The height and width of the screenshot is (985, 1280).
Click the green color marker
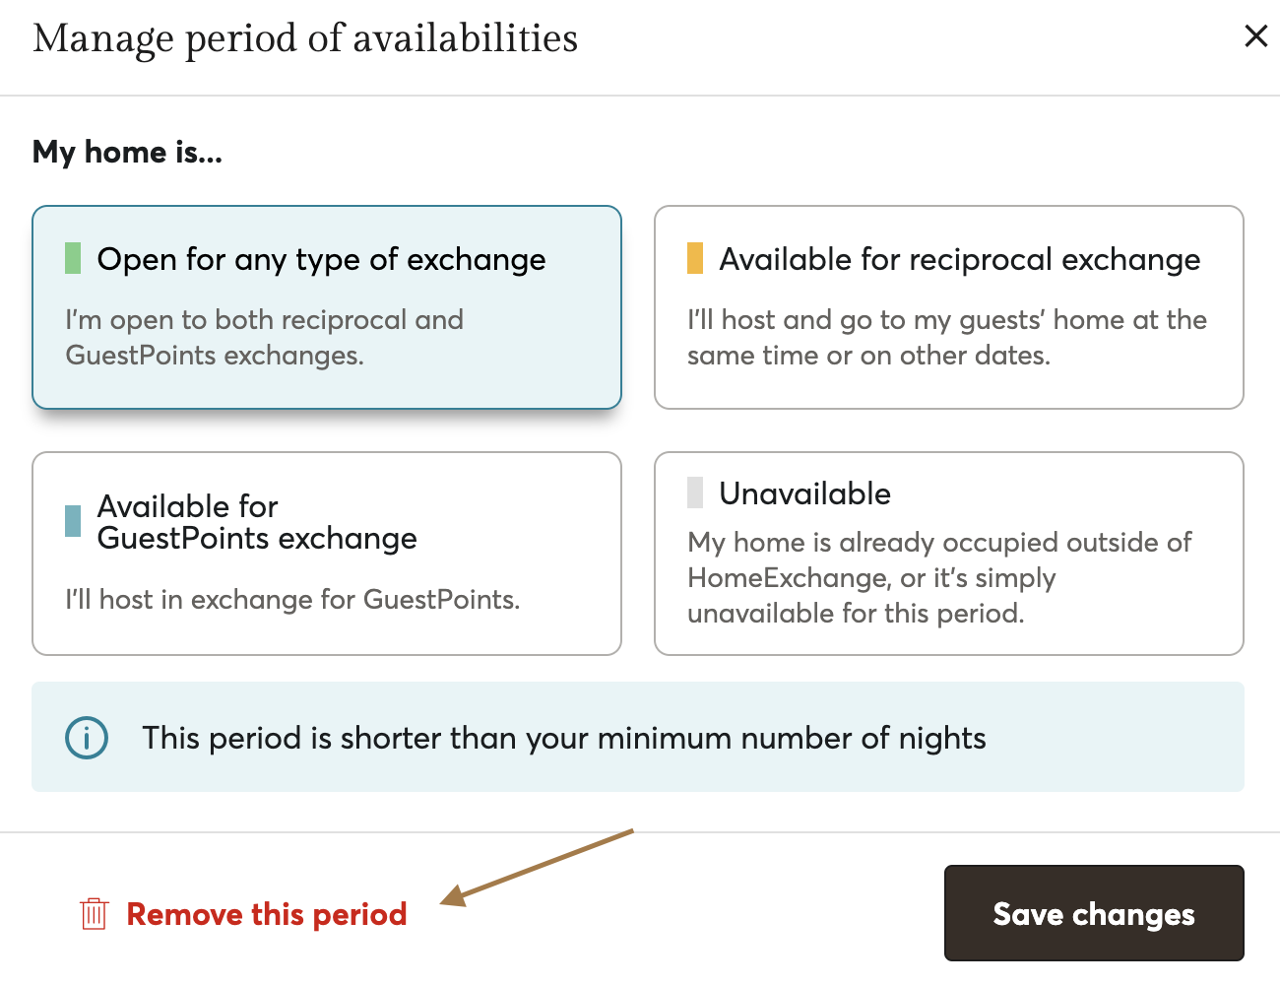[73, 258]
